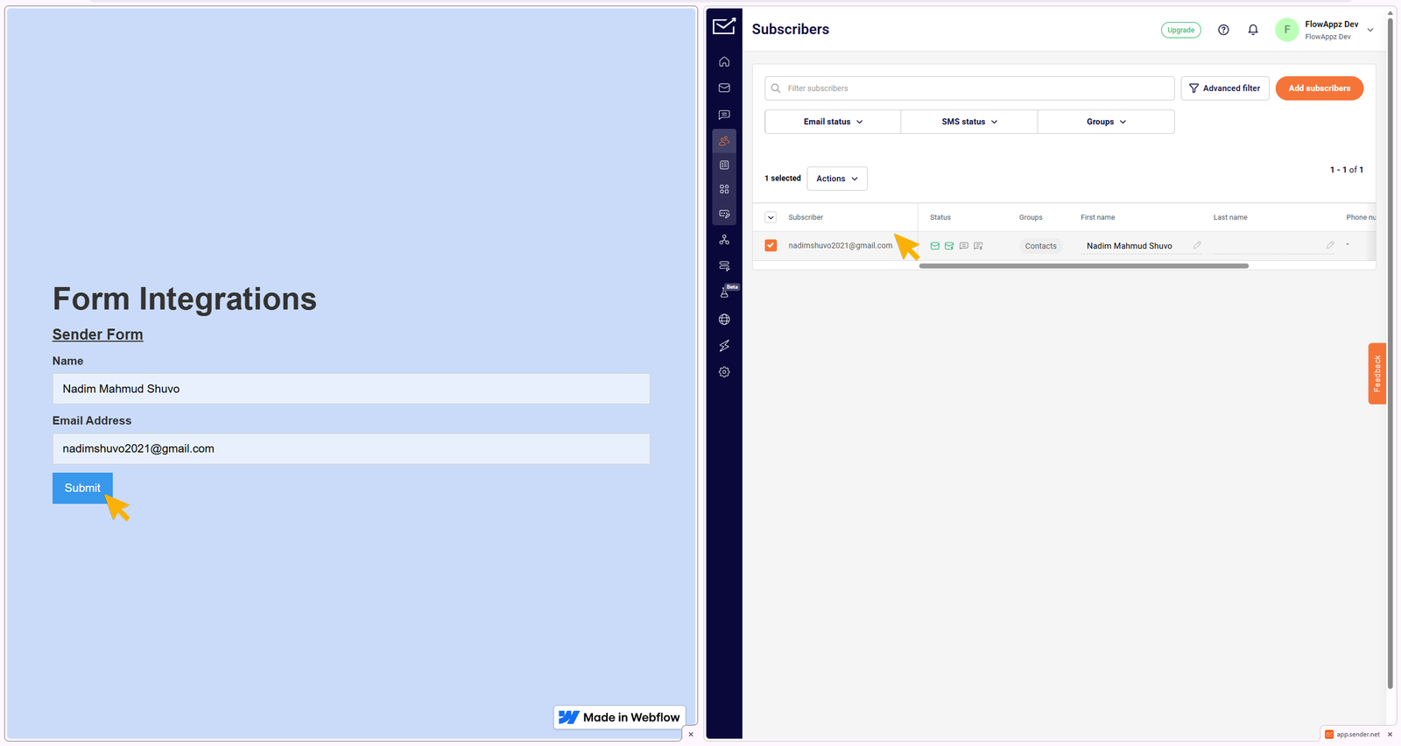Click the Sender envelope logo

pos(724,26)
